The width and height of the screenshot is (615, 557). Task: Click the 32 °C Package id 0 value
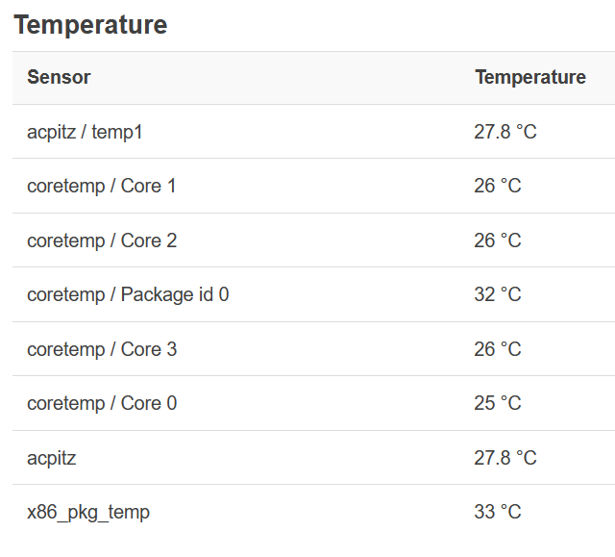click(497, 294)
